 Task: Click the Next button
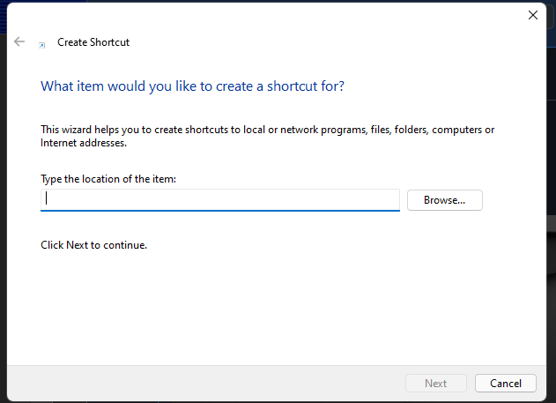[436, 383]
